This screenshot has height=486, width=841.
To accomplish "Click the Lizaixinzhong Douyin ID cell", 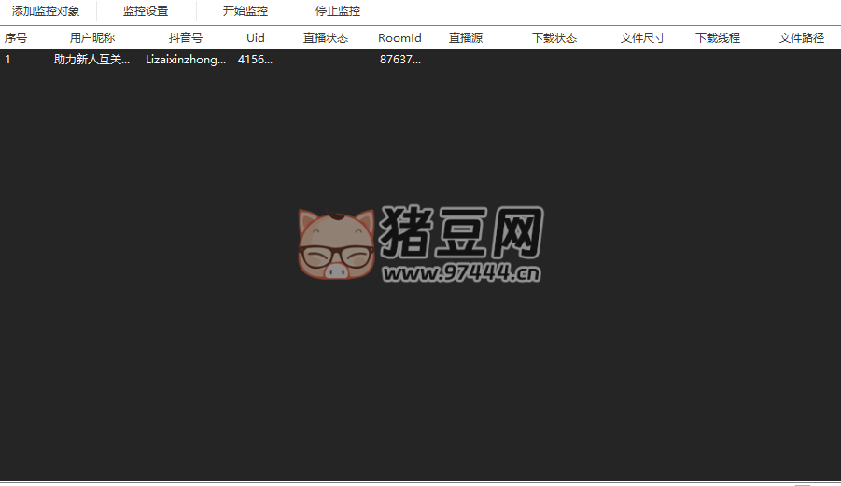I will tap(186, 60).
